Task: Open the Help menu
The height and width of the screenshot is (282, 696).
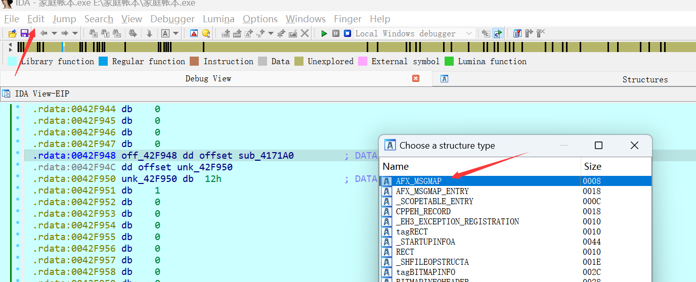Action: pyautogui.click(x=380, y=19)
